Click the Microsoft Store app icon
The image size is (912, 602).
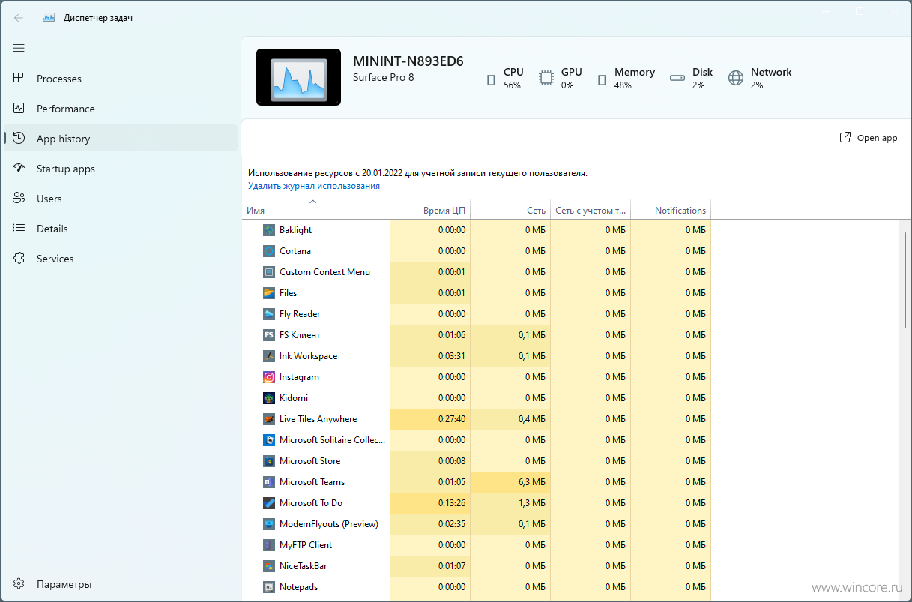click(269, 461)
